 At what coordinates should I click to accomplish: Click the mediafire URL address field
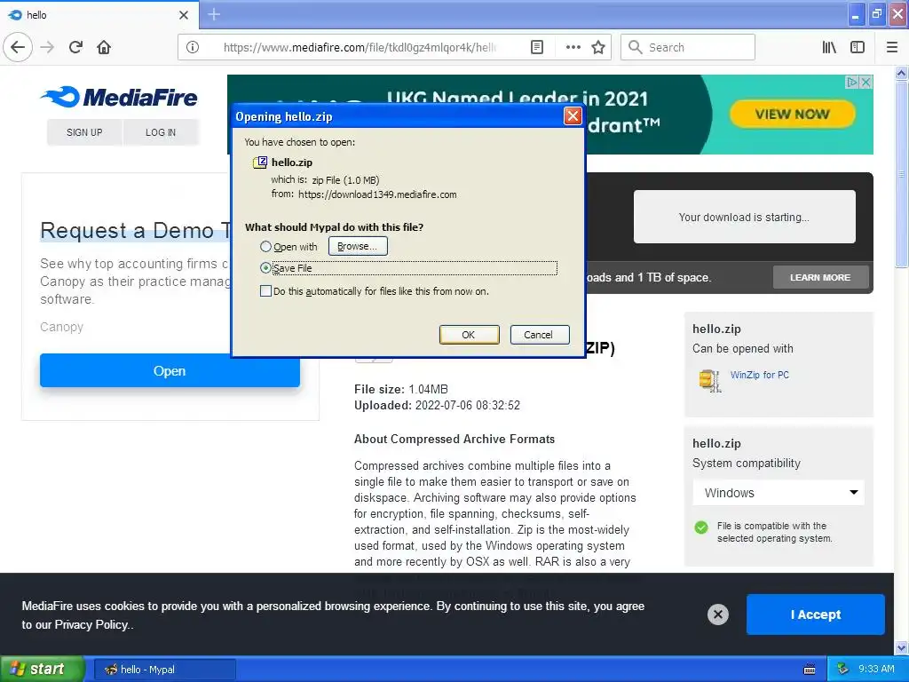[x=360, y=47]
